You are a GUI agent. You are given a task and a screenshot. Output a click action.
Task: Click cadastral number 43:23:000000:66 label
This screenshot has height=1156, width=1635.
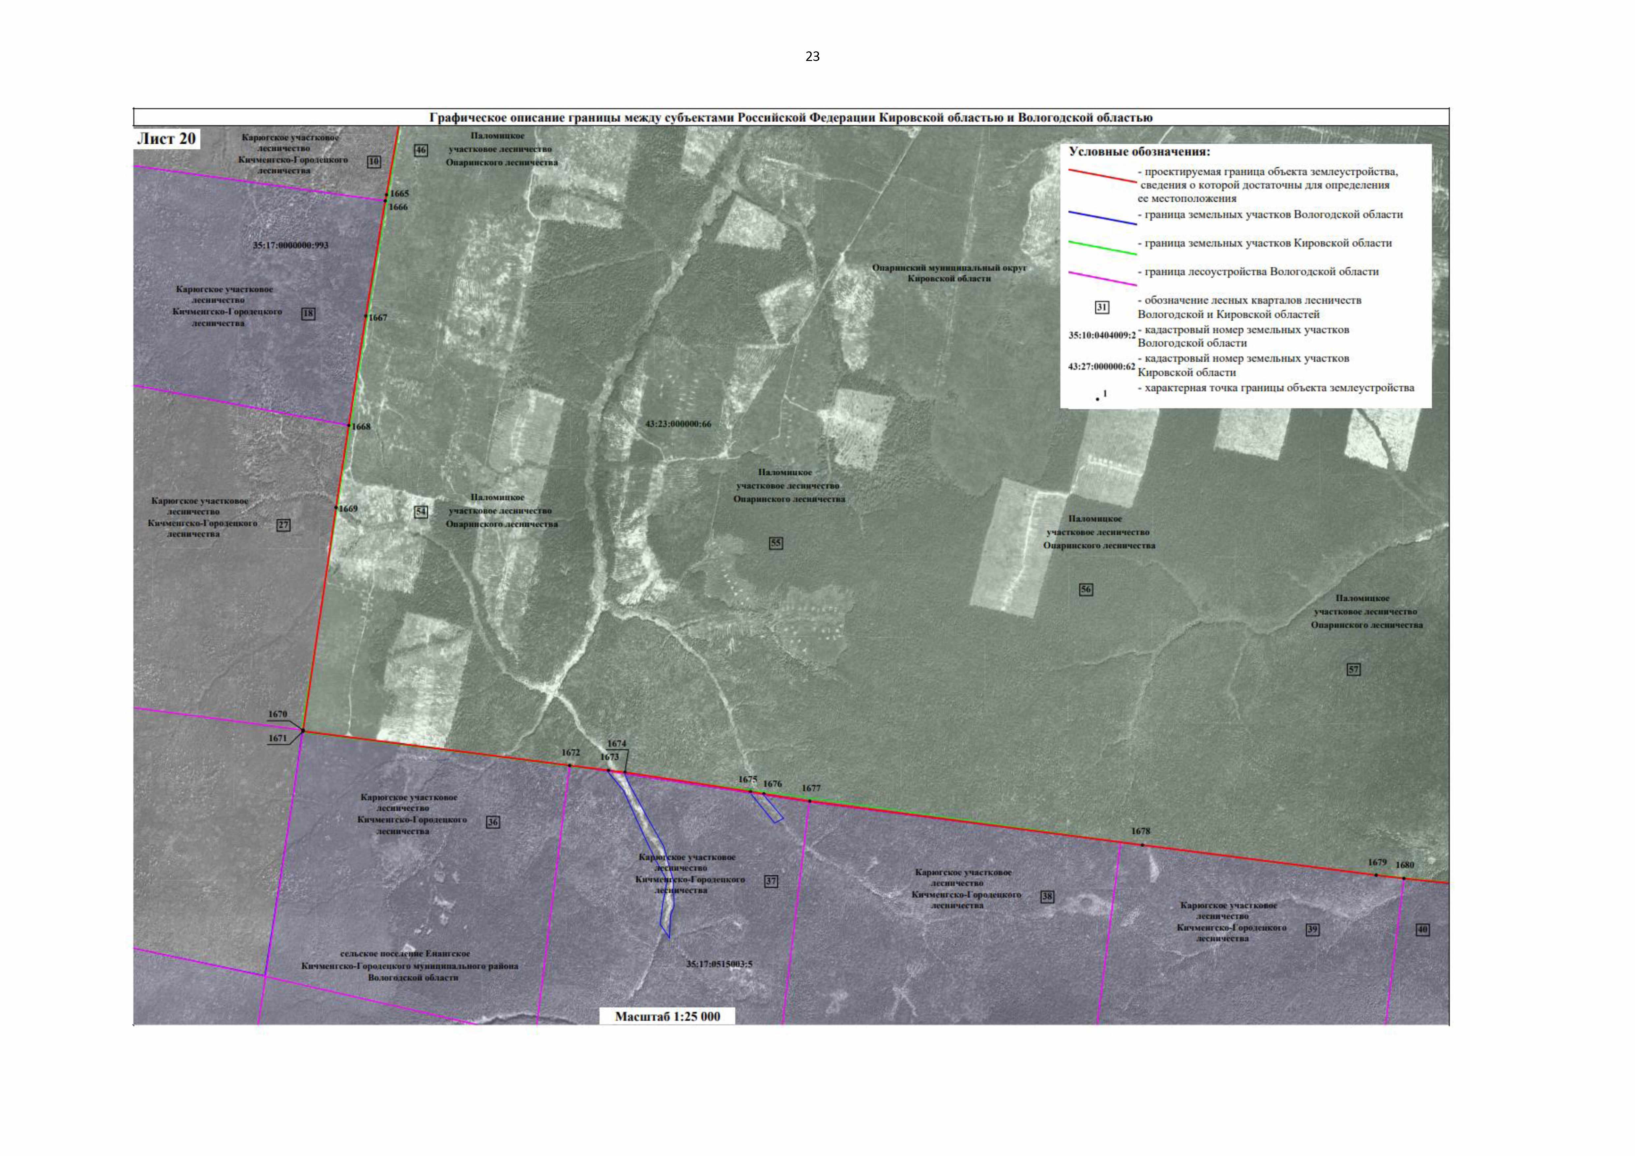(x=678, y=423)
